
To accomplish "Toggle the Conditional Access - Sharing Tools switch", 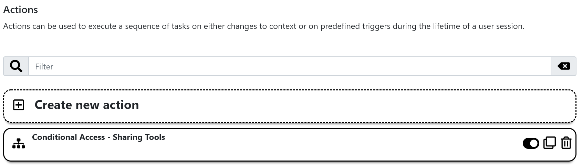I will coord(531,143).
